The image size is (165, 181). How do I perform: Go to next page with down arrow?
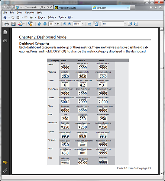(x=45, y=24)
